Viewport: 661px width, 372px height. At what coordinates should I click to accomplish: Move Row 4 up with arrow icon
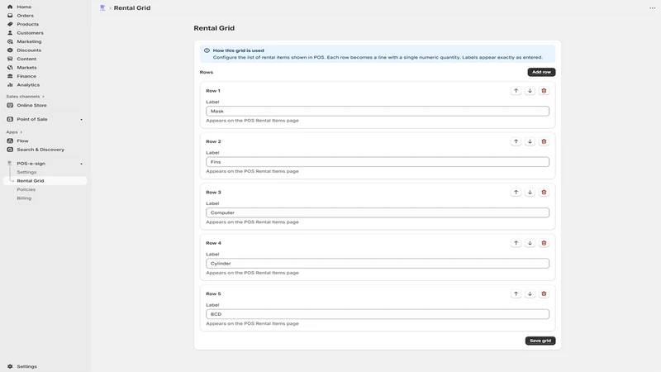coord(516,243)
